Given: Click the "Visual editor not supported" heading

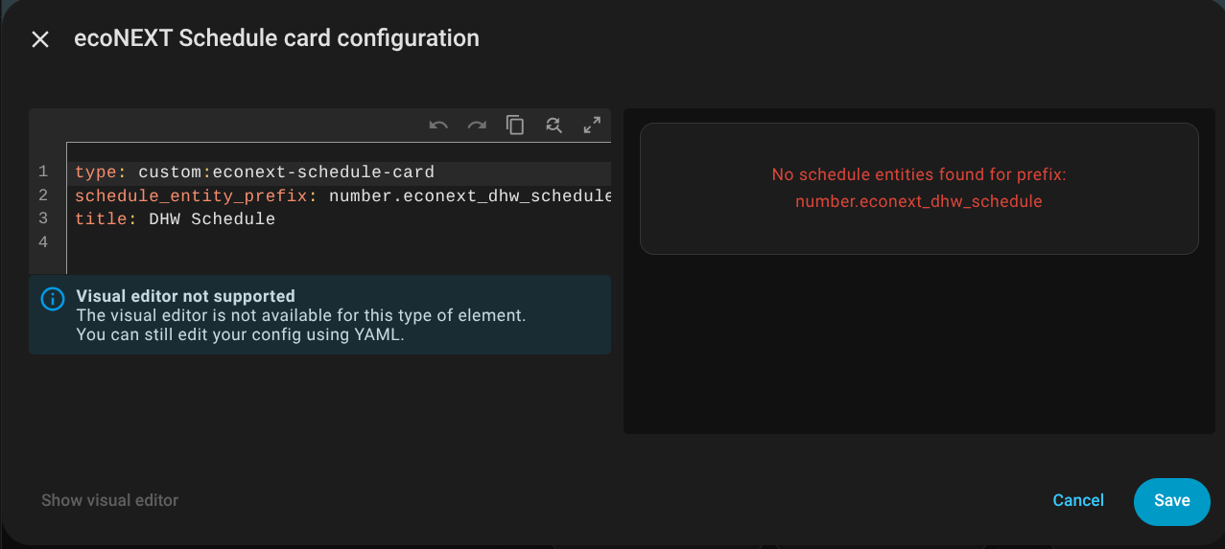Looking at the screenshot, I should [185, 296].
